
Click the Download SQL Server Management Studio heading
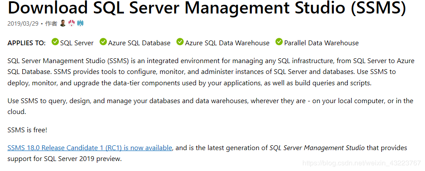click(207, 8)
